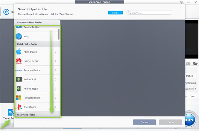Select Apple Device text
199x131 pixels.
[x=30, y=52]
